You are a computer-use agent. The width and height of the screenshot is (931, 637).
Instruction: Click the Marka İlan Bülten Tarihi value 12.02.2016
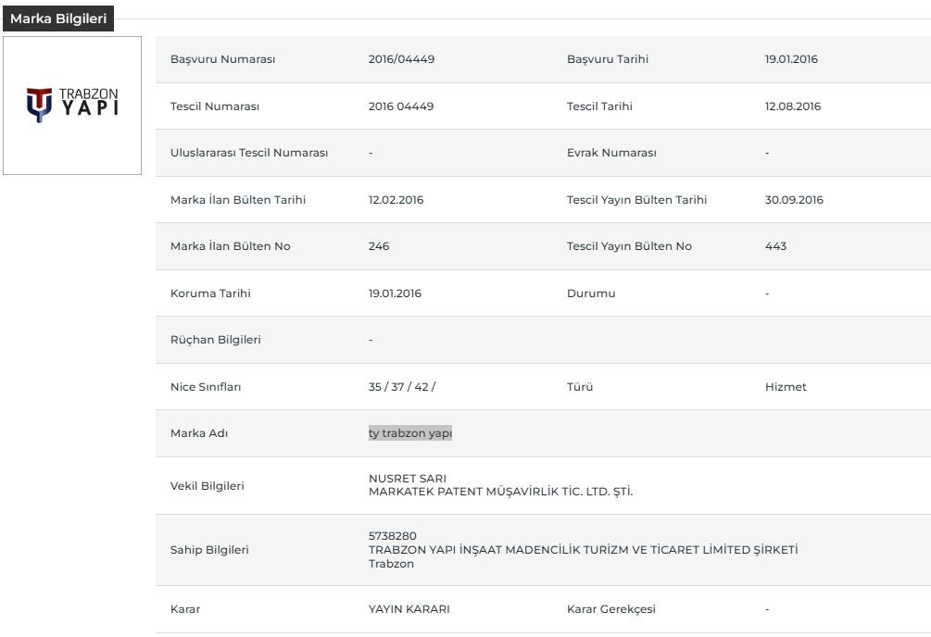click(396, 200)
